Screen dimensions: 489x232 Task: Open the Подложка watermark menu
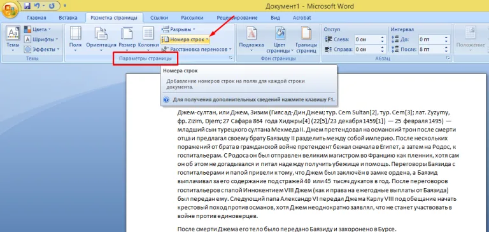pos(252,39)
